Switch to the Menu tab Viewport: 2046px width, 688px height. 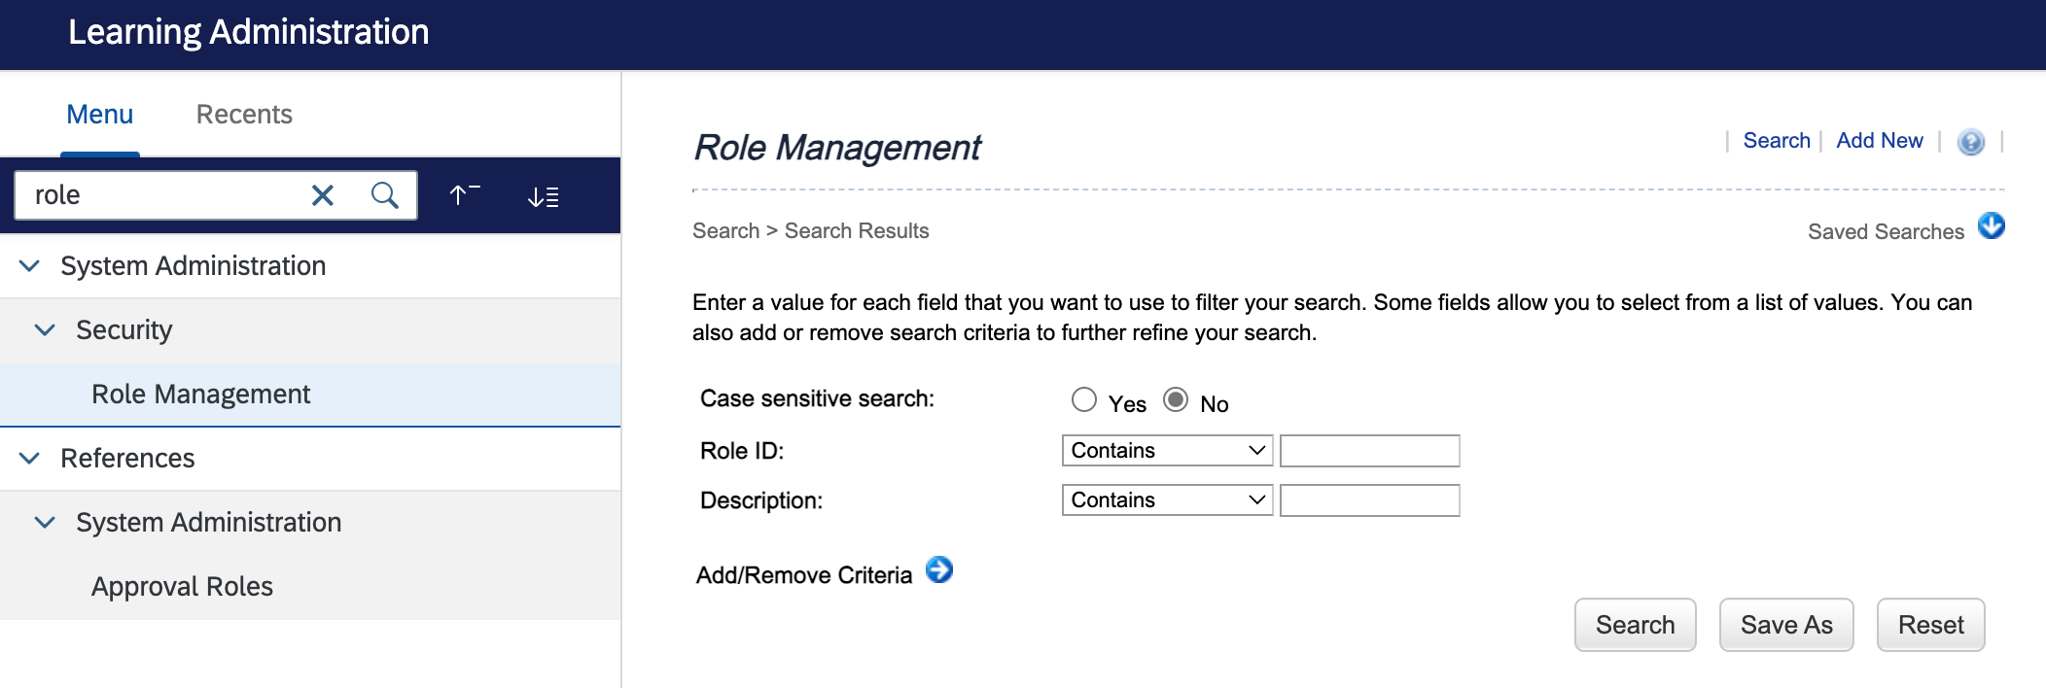tap(99, 115)
